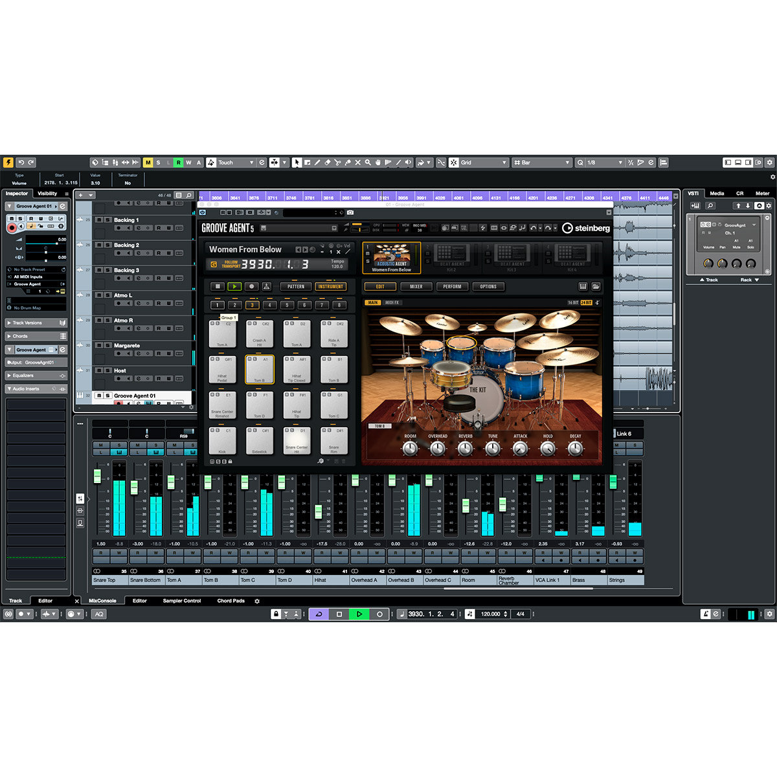The height and width of the screenshot is (777, 777).
Task: Select the Zoom magnifier tool
Action: [368, 163]
